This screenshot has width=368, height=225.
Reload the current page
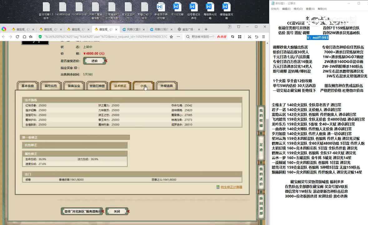click(x=17, y=37)
